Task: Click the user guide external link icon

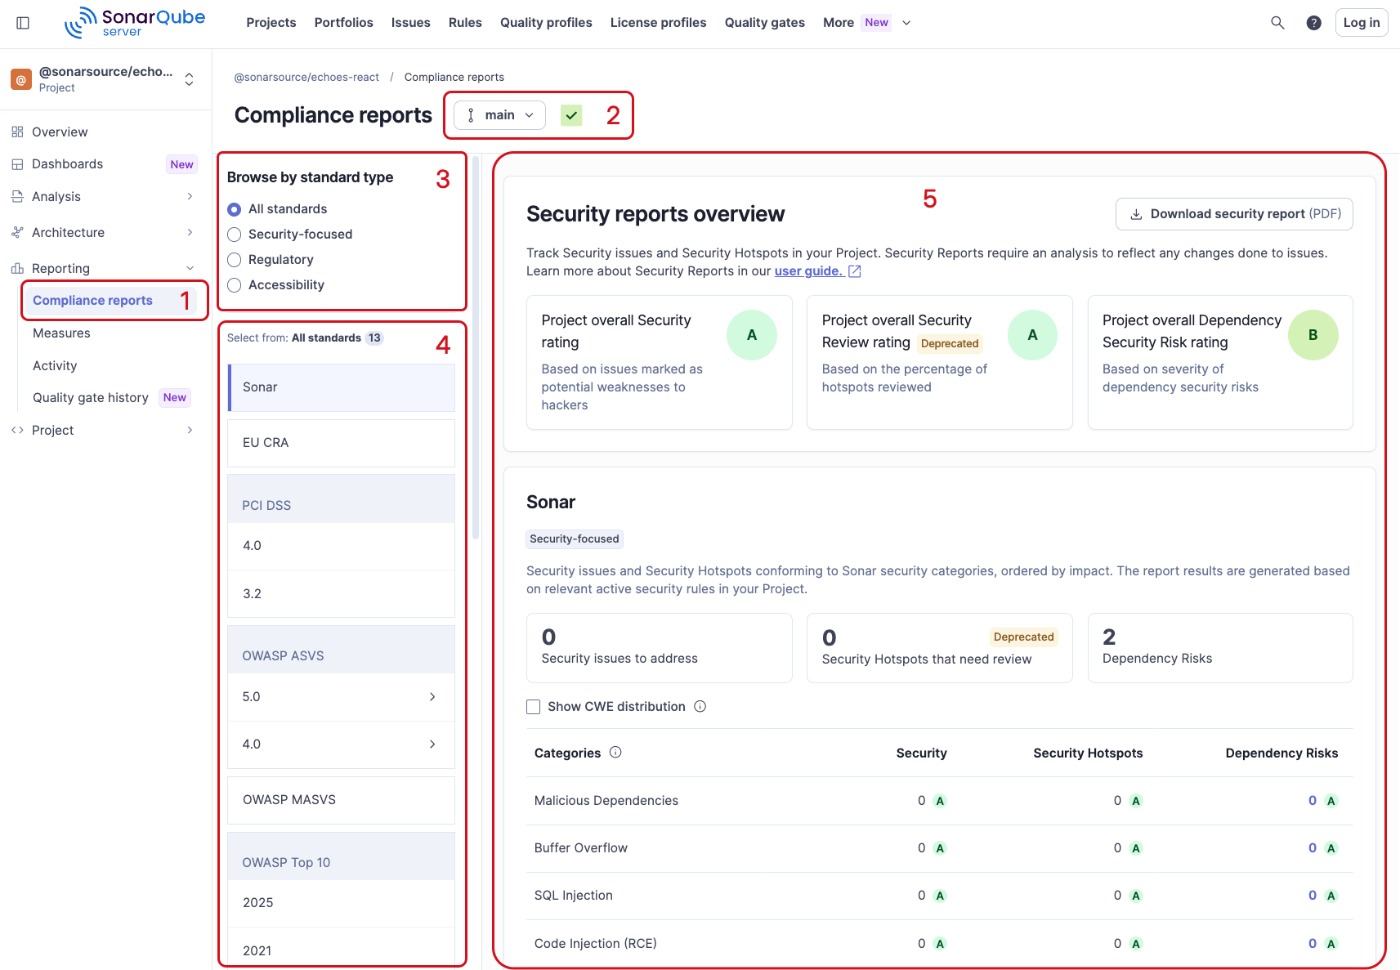Action: pos(855,271)
